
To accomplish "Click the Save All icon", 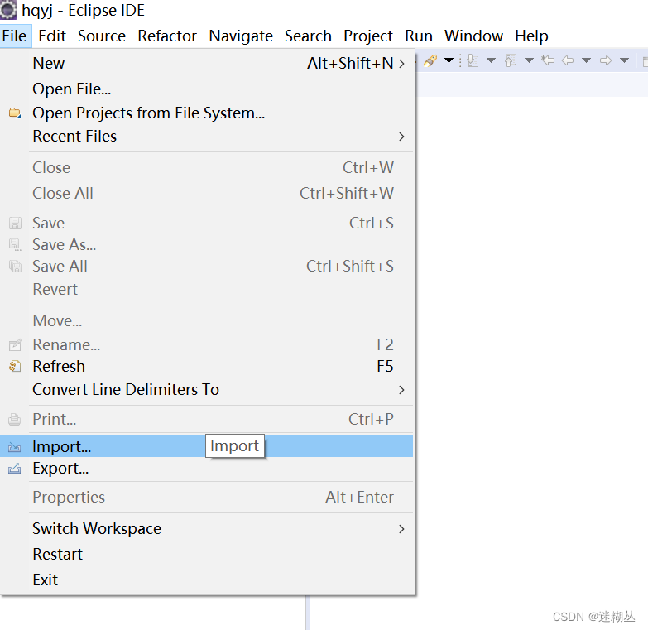I will 15,267.
